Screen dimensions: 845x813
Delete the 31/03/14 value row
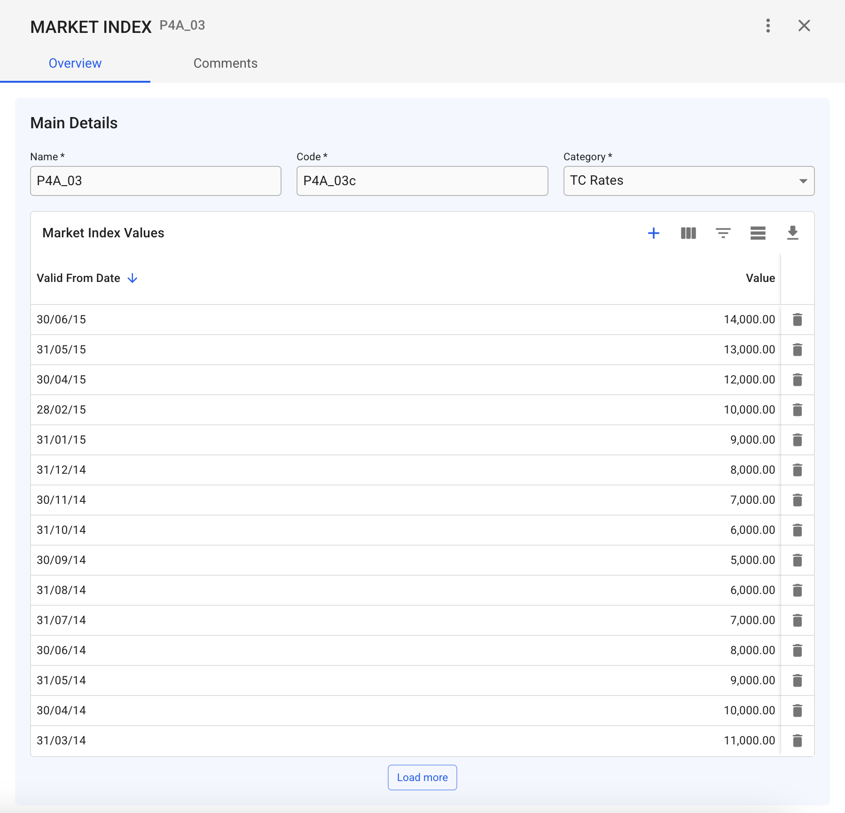[x=797, y=741]
